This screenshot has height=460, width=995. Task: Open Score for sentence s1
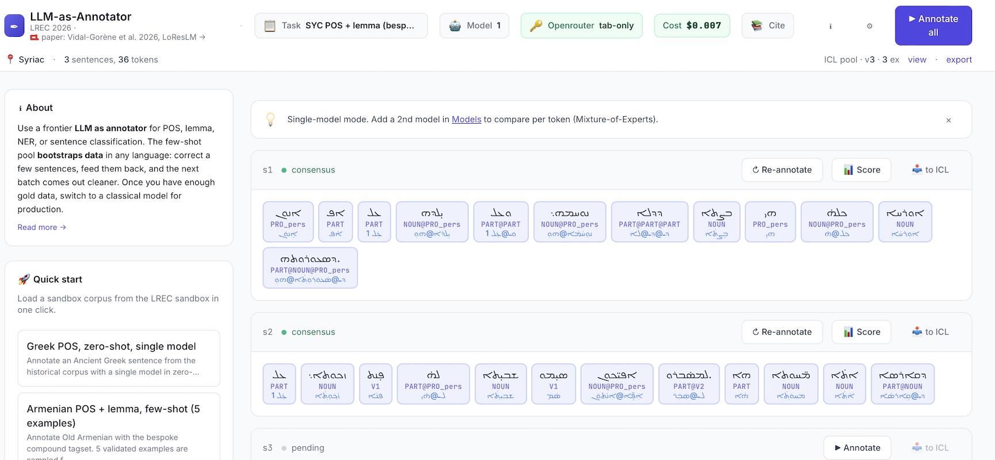[x=861, y=170]
